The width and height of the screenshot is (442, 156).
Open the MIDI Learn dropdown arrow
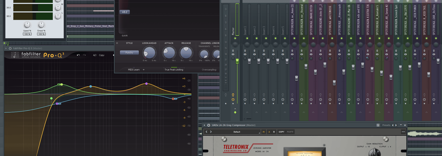[144, 70]
